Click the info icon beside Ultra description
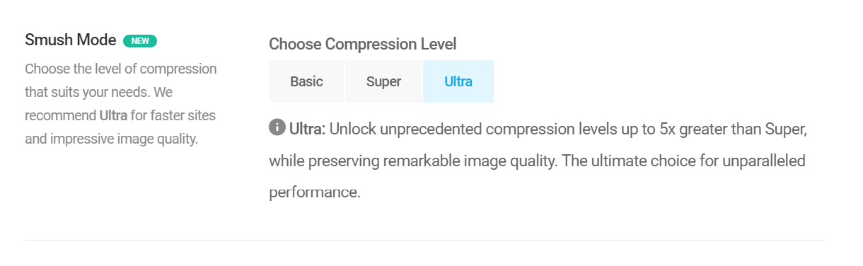Image resolution: width=863 pixels, height=266 pixels. tap(277, 128)
